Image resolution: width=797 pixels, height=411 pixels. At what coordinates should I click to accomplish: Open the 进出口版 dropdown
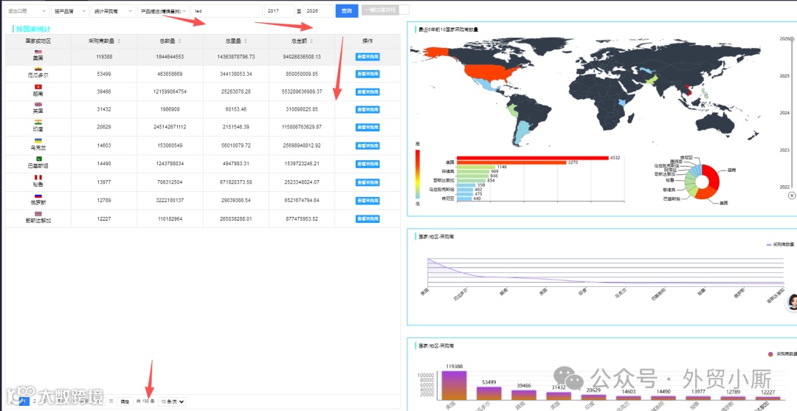27,11
